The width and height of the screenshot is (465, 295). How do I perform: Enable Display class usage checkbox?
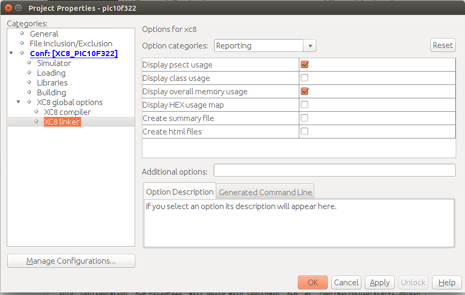(x=304, y=78)
